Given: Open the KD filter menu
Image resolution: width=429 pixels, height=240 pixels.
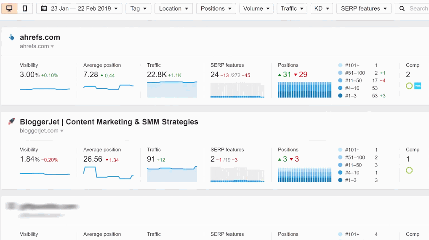Looking at the screenshot, I should coord(322,8).
